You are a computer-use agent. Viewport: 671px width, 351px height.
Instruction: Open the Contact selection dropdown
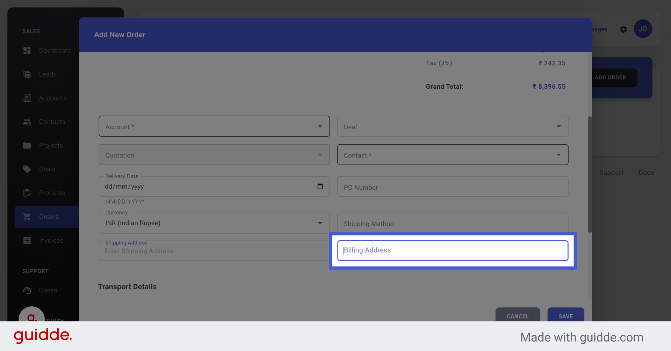[559, 155]
